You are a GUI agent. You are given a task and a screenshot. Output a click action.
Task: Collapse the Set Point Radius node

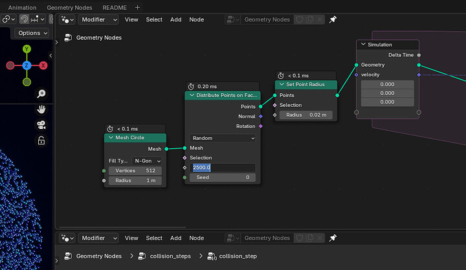(281, 84)
